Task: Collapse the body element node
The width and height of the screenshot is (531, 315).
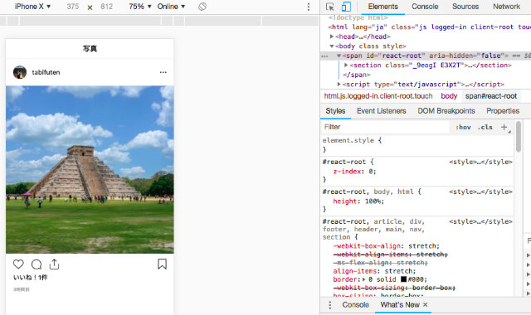Action: point(332,46)
